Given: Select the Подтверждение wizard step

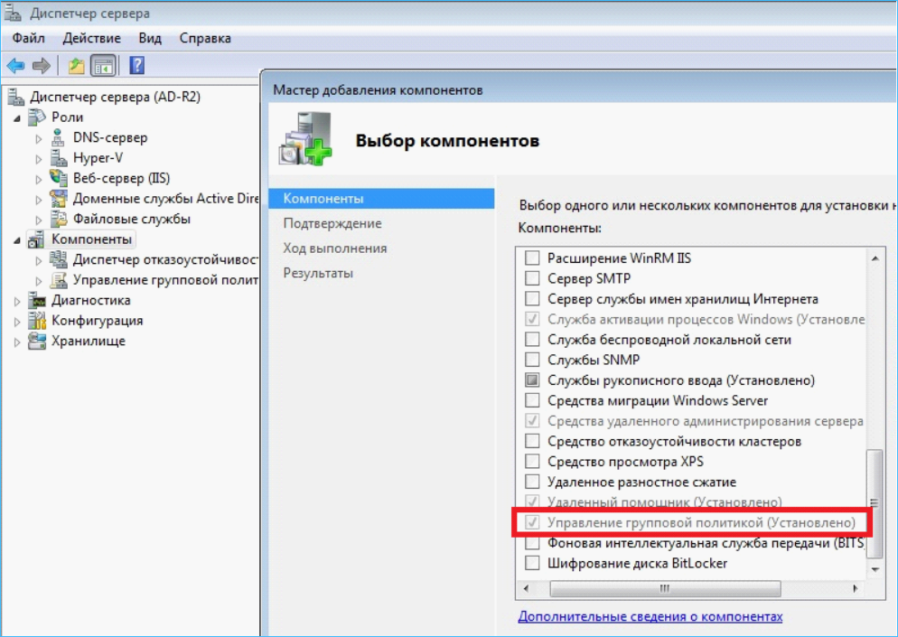Looking at the screenshot, I should [x=332, y=223].
